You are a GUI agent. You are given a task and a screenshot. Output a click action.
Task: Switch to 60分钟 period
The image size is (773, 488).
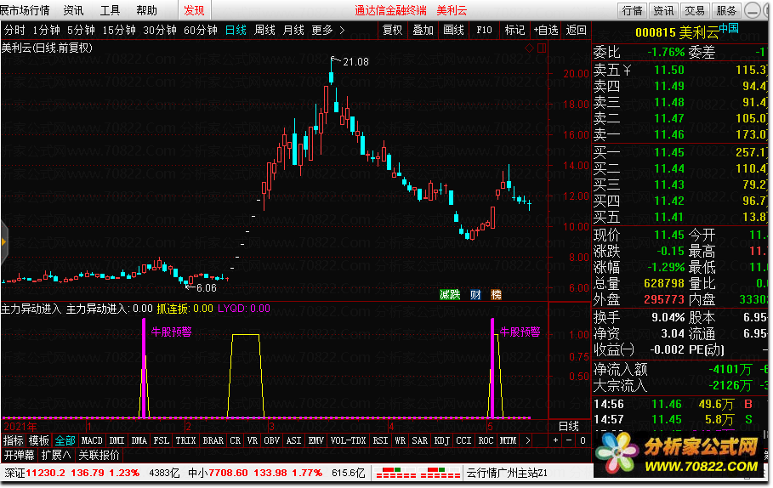tap(200, 30)
